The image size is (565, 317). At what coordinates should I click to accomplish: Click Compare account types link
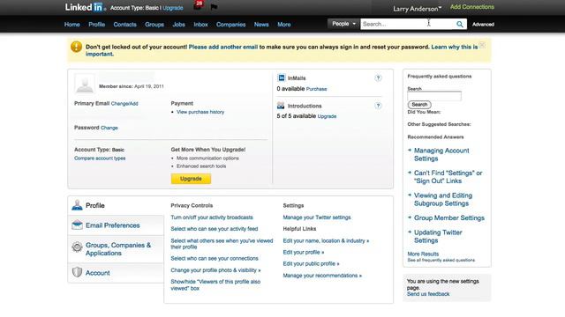click(x=100, y=158)
